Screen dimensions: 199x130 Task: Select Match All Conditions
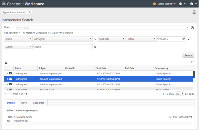(35, 33)
